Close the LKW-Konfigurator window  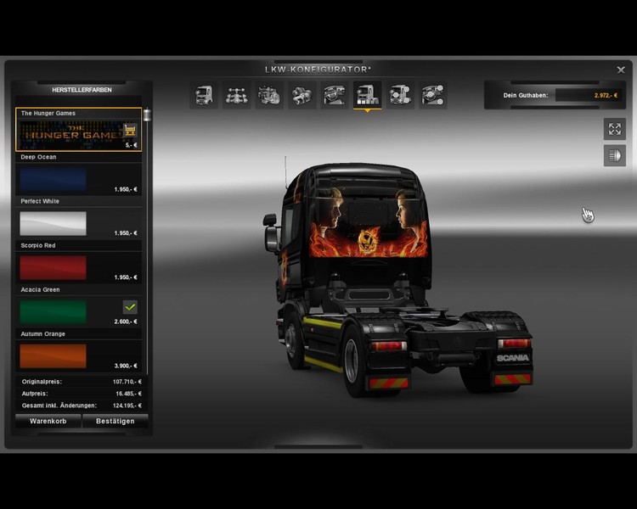(621, 70)
